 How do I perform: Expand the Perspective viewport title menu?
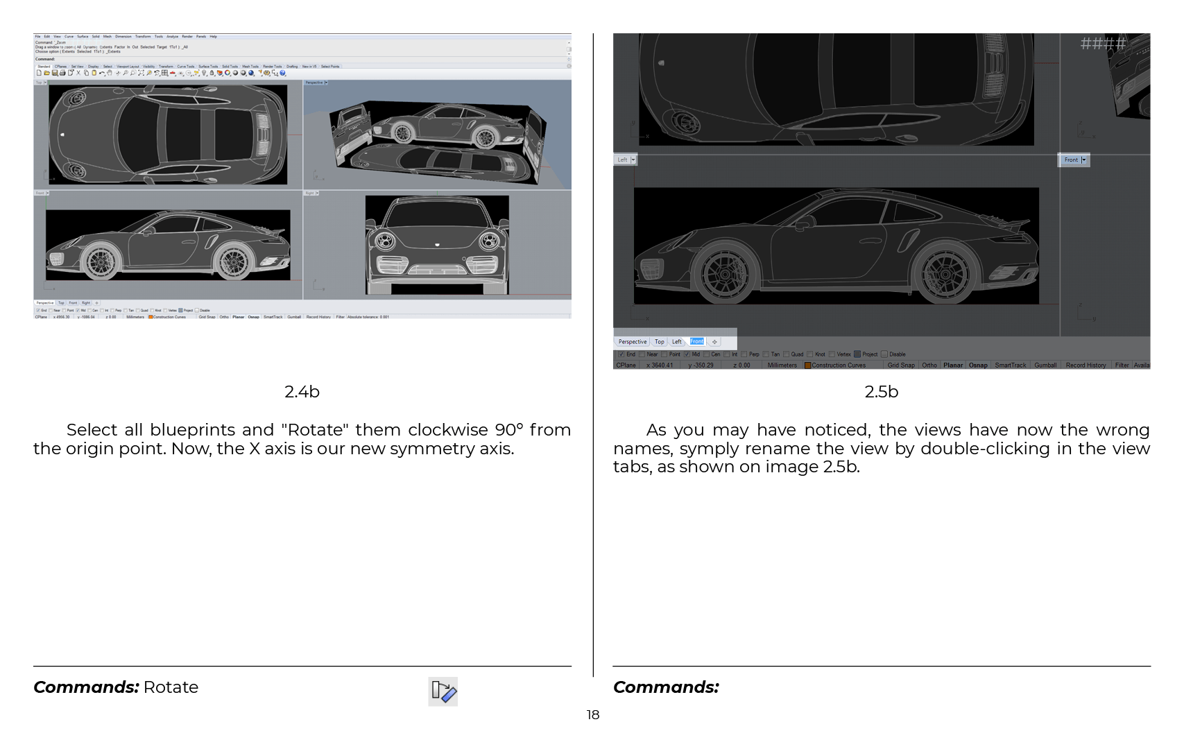click(x=326, y=83)
